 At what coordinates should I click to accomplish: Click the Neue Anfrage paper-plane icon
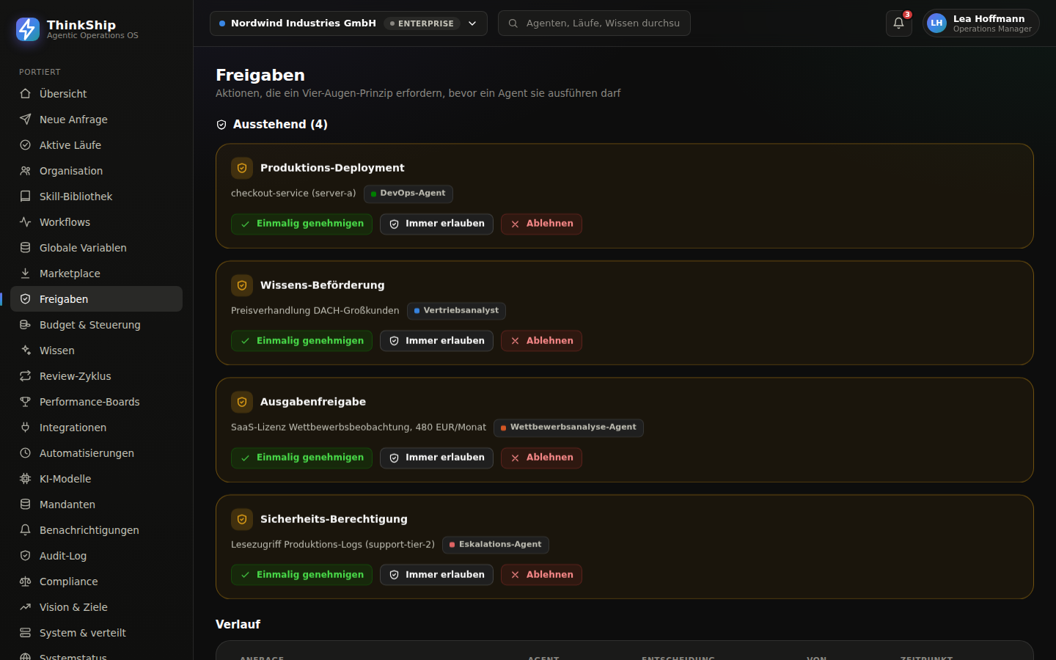pos(26,120)
